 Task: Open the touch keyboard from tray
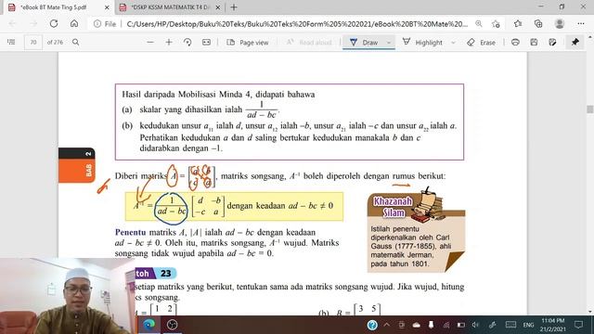[510, 325]
